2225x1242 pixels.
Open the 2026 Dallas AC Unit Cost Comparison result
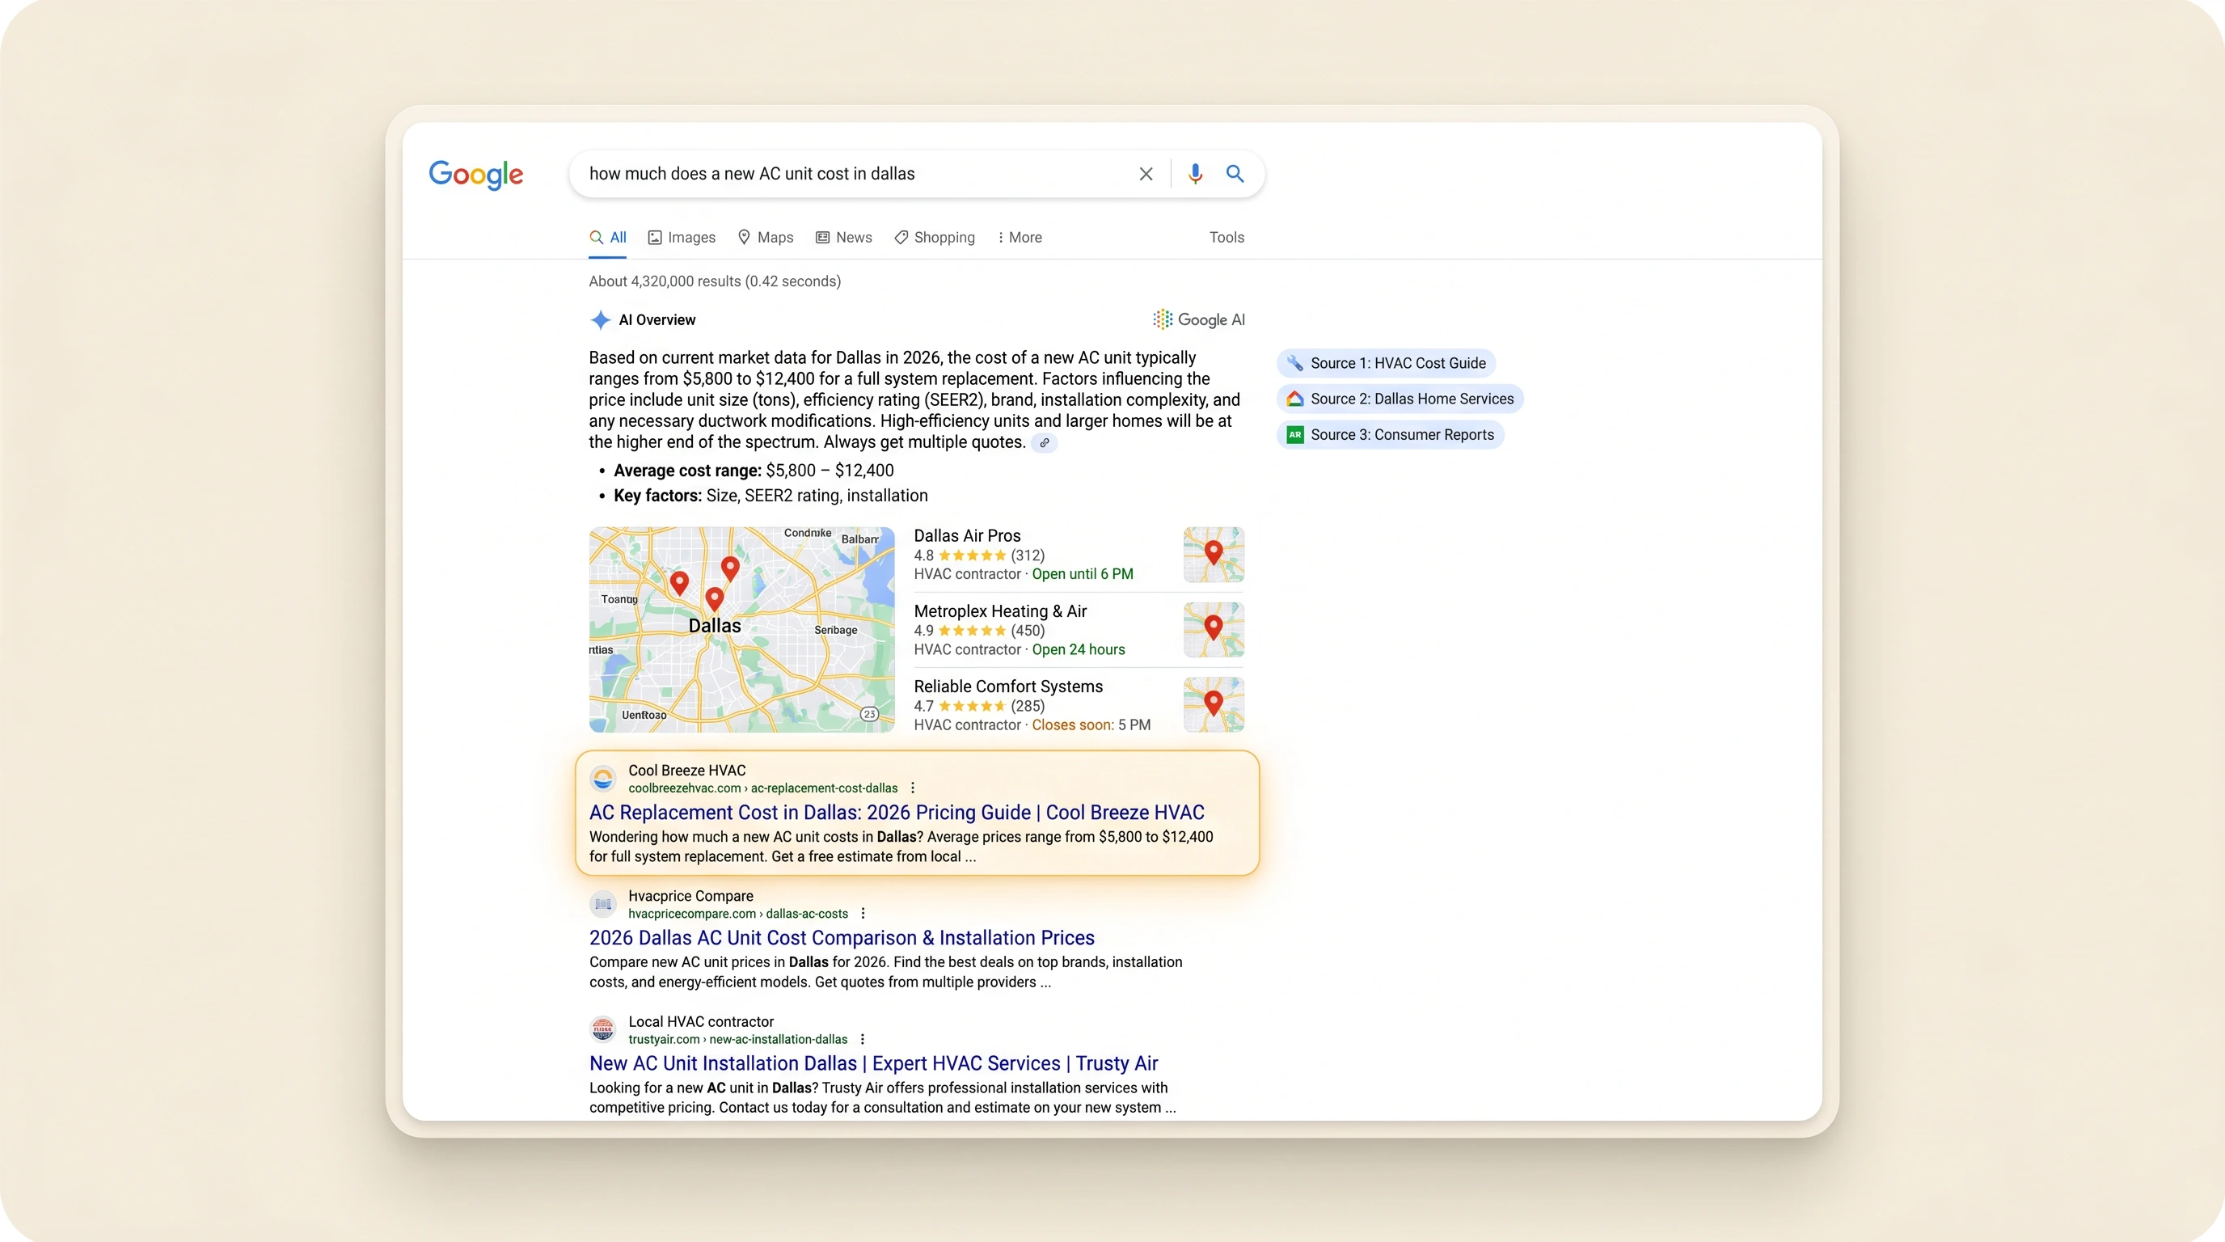point(842,938)
